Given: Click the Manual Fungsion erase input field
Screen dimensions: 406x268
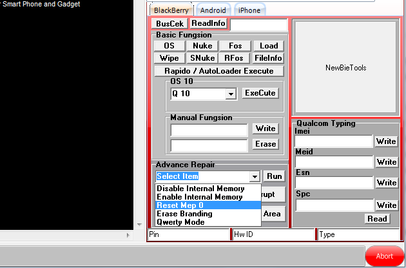Looking at the screenshot, I should pos(209,146).
